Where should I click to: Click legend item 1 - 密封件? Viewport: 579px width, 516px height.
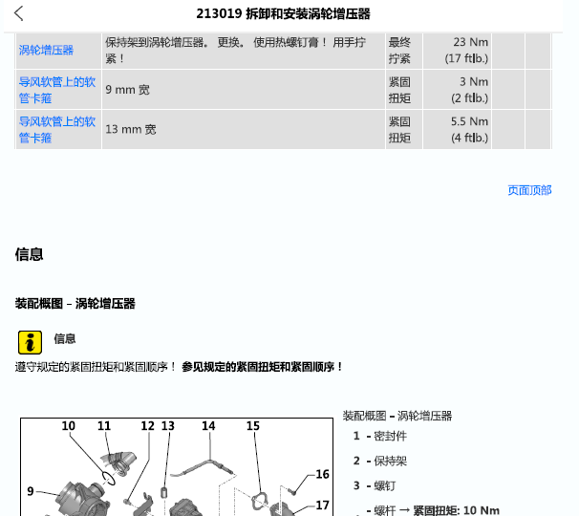pyautogui.click(x=380, y=437)
